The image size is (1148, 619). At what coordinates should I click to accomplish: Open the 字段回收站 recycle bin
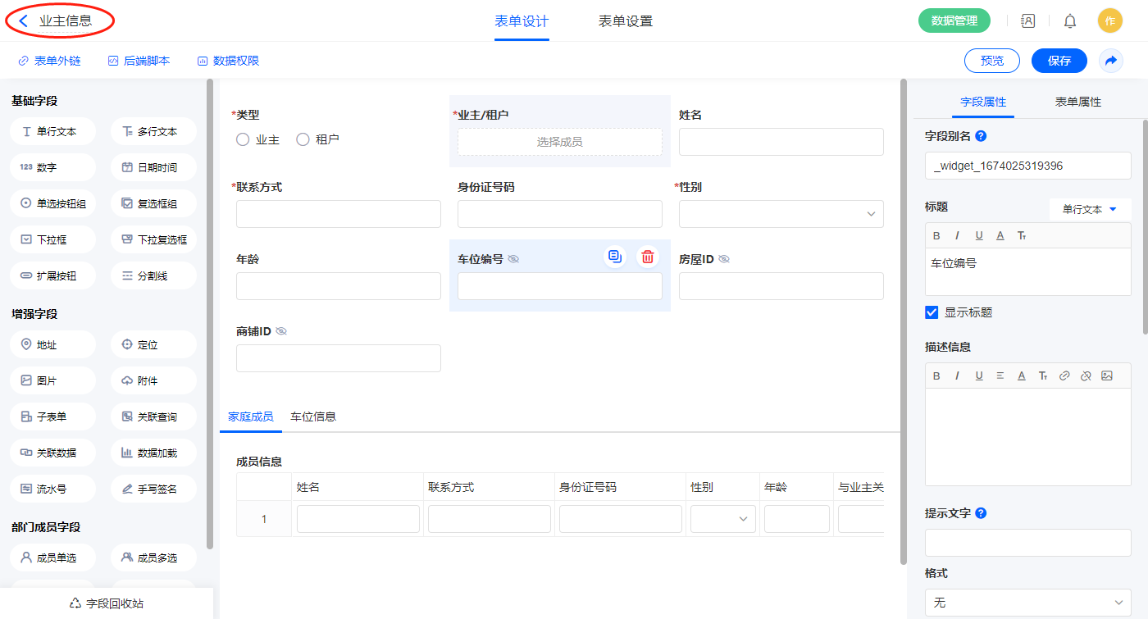(107, 603)
